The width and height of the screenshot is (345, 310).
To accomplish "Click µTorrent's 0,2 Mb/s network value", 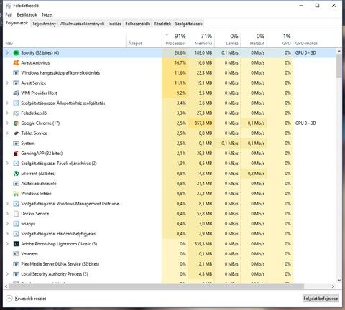I will 256,173.
